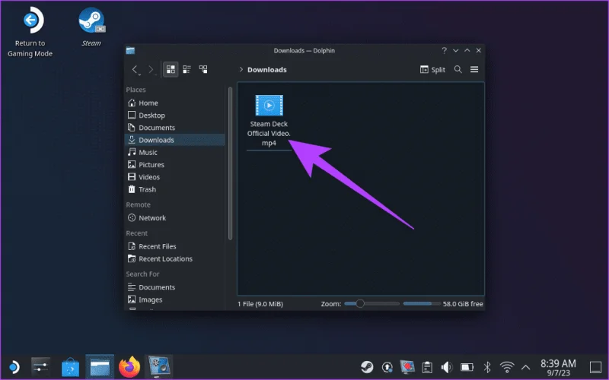Search for Documents in sidebar
609x380 pixels.
(x=175, y=287)
